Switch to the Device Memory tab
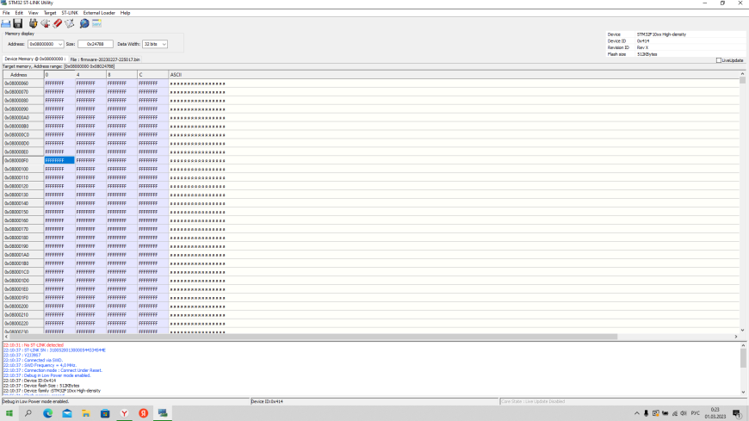Viewport: 749px width, 421px height. coord(34,59)
